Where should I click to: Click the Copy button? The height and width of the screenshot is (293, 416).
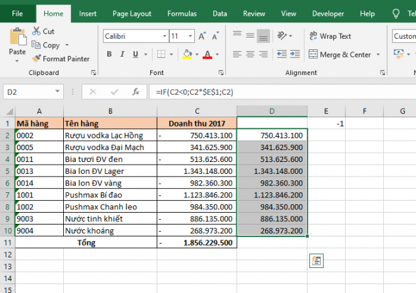[47, 45]
